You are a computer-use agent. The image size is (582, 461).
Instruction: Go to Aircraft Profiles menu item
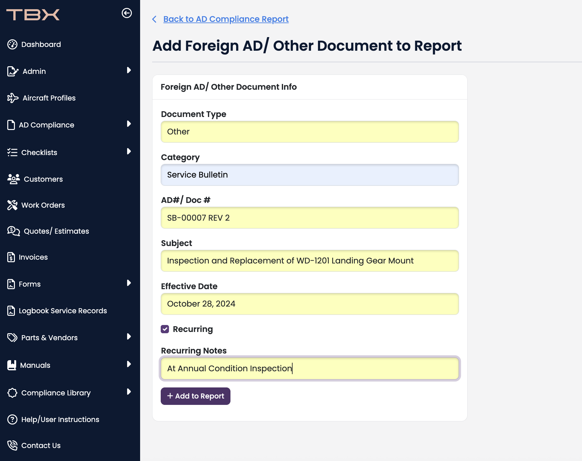point(49,98)
